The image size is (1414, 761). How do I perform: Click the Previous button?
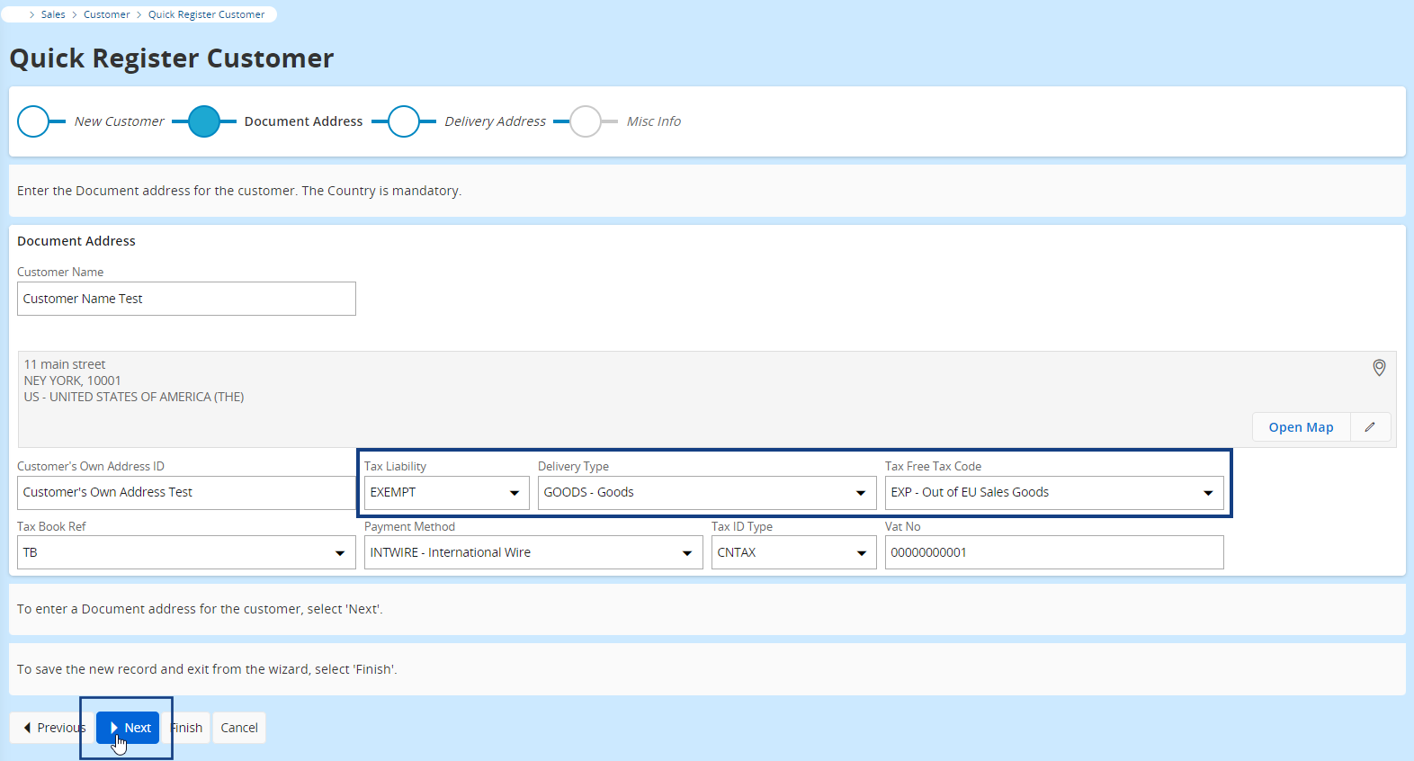(52, 728)
